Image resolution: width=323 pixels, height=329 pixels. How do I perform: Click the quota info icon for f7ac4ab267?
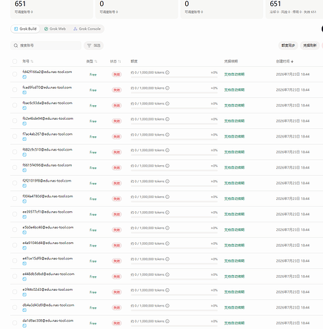click(167, 135)
